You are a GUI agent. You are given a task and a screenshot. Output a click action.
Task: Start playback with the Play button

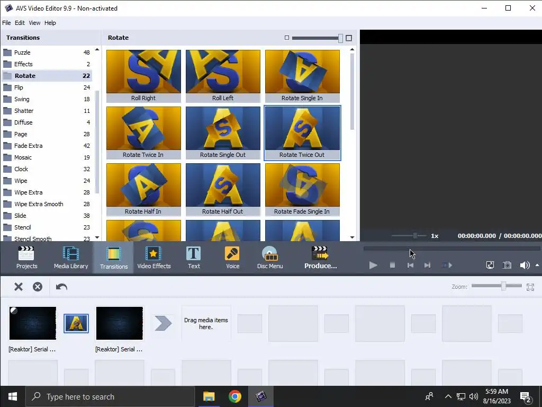coord(373,265)
